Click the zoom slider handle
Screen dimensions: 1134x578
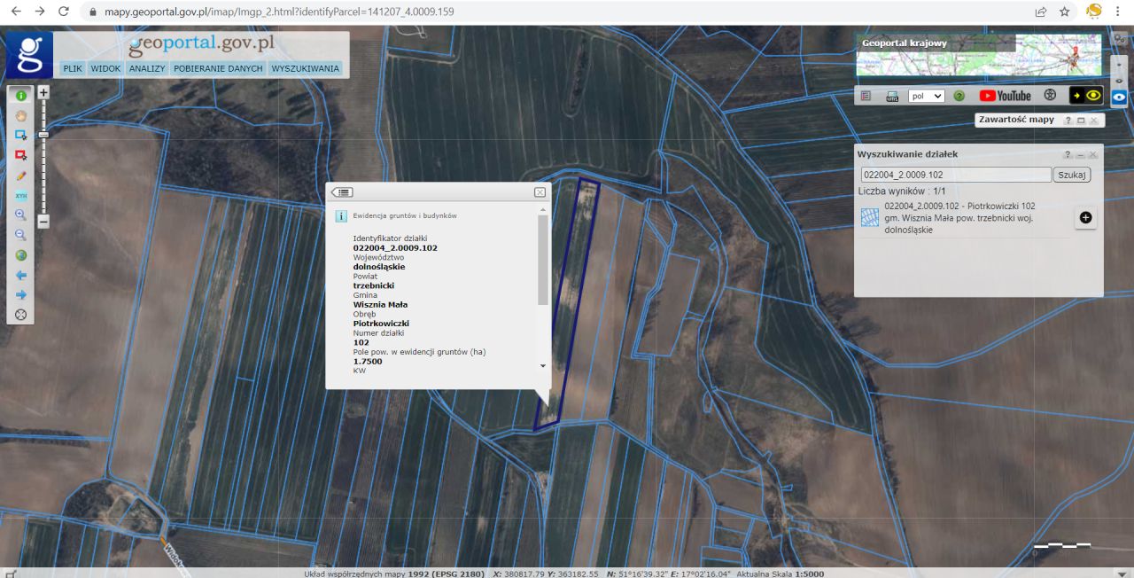pos(43,135)
